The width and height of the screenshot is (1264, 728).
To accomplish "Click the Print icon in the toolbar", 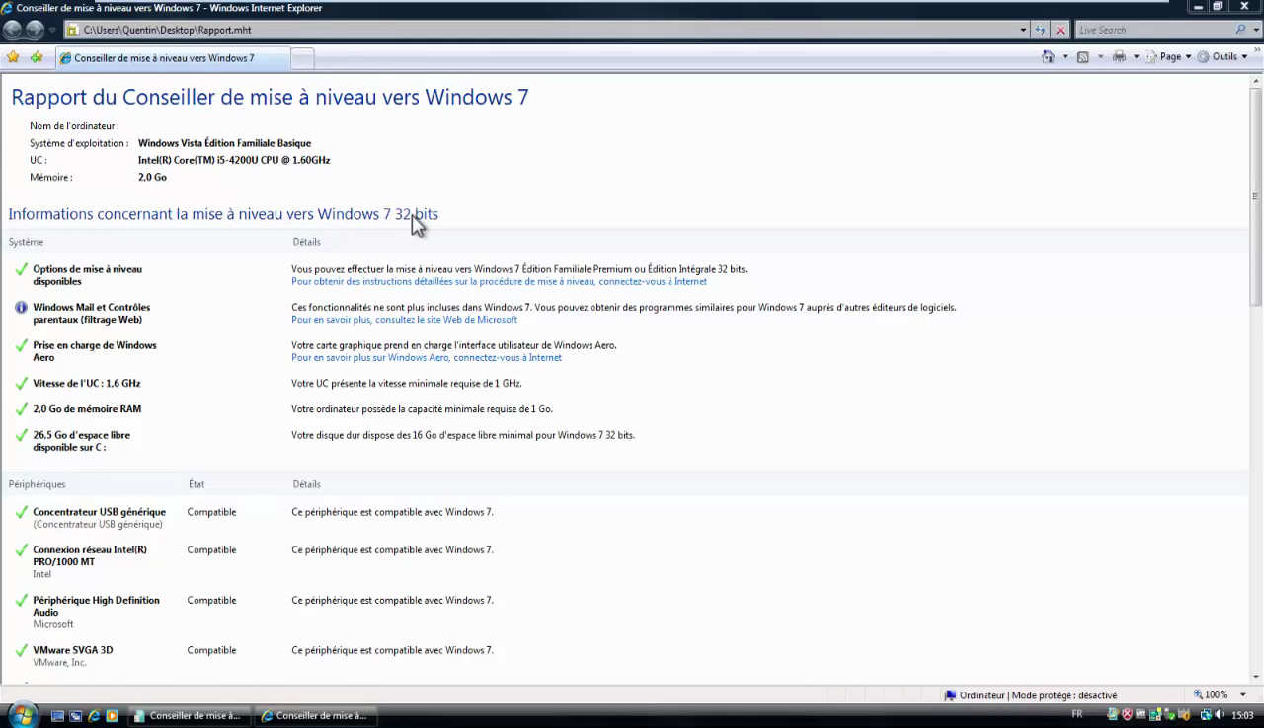I will point(1119,57).
